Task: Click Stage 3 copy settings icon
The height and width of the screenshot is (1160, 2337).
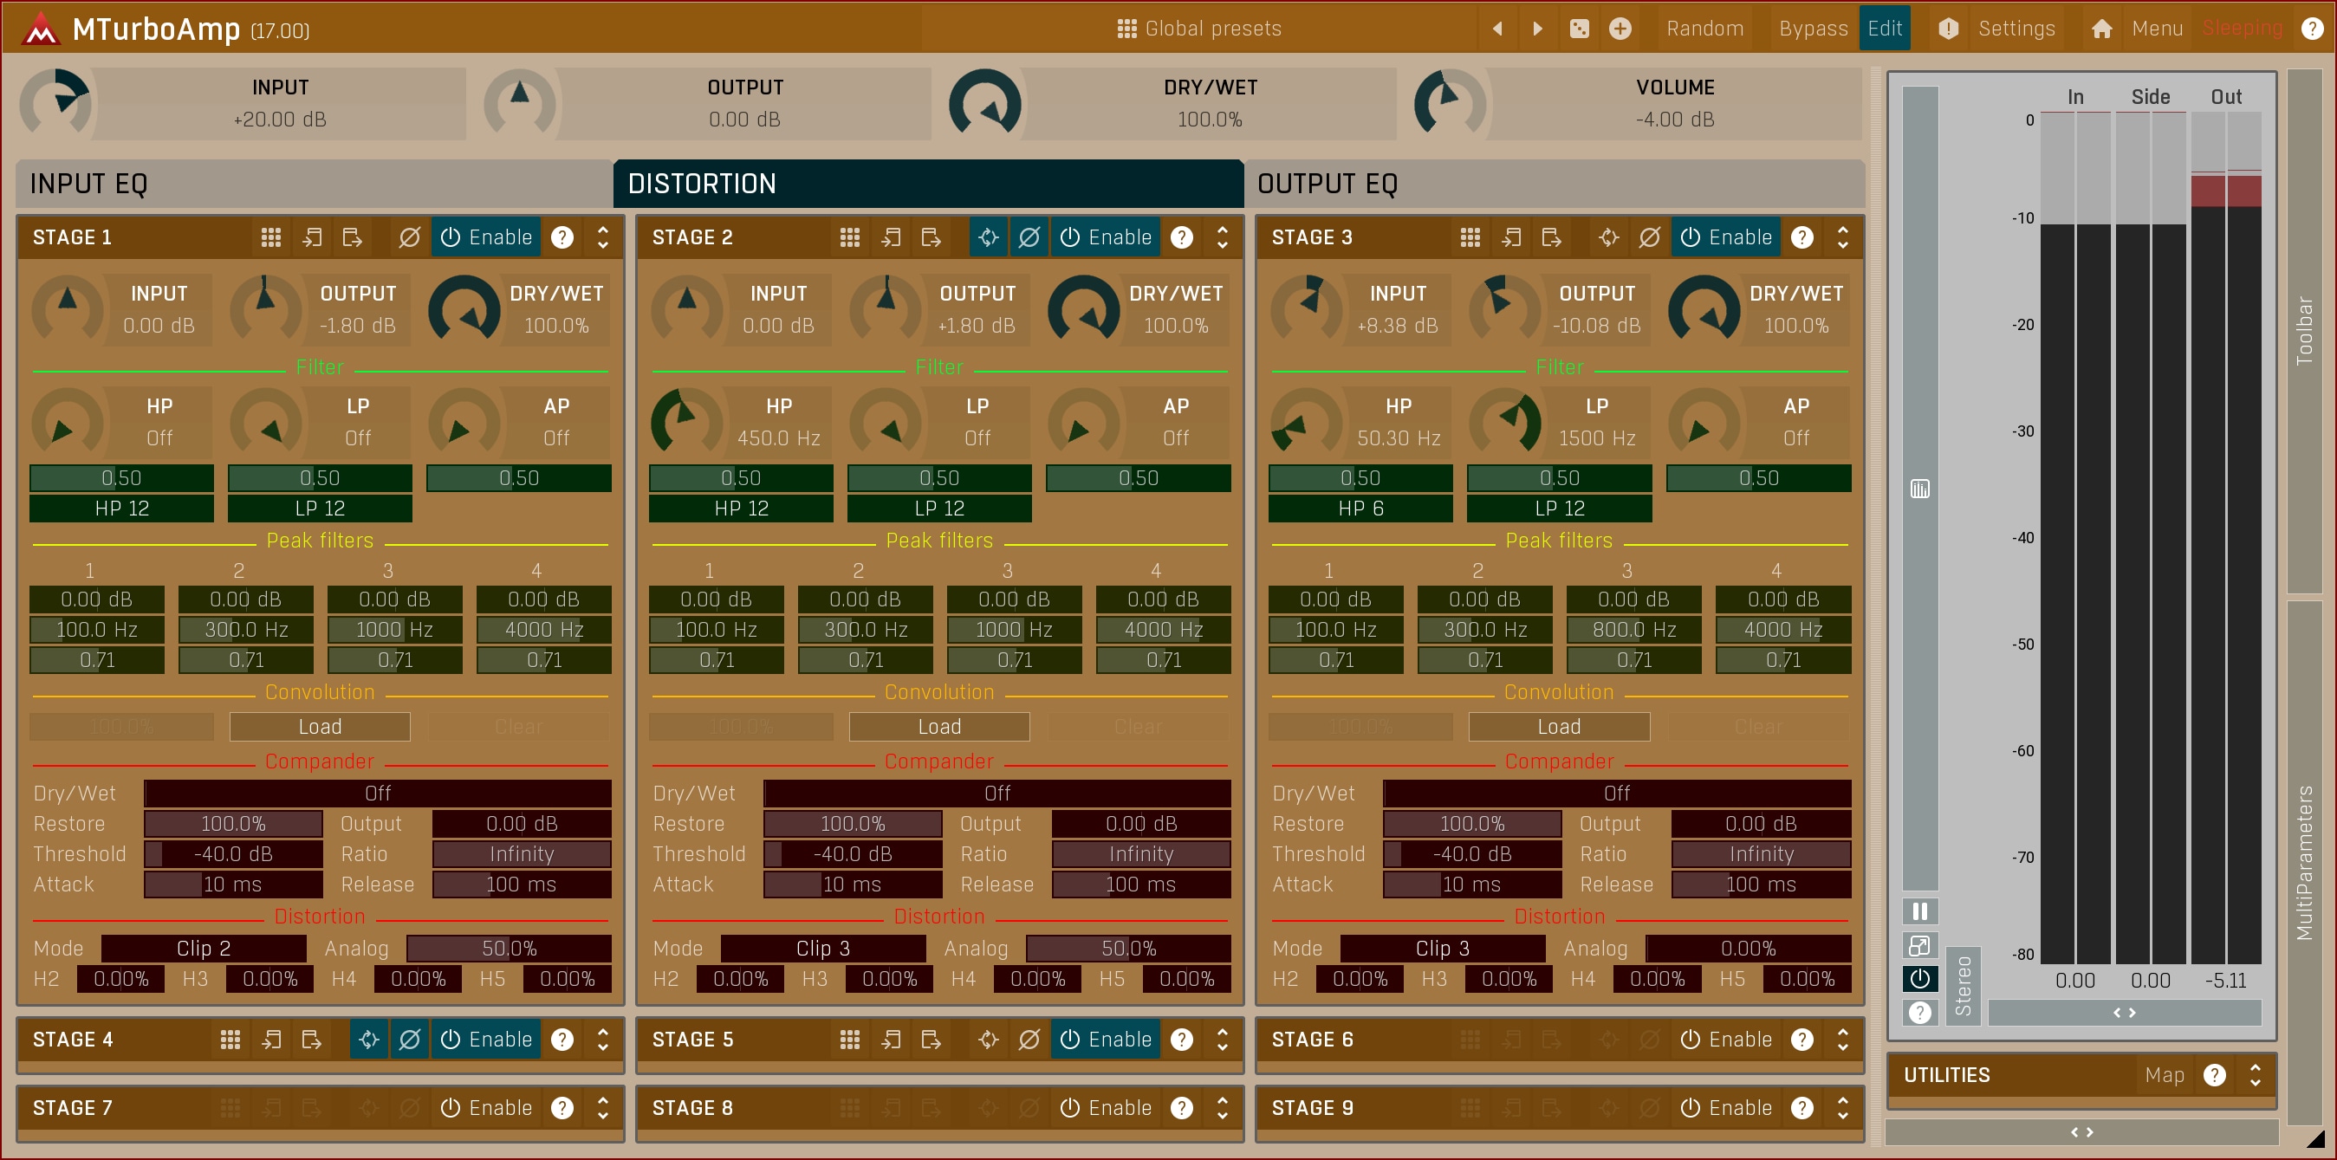Action: coord(1510,237)
